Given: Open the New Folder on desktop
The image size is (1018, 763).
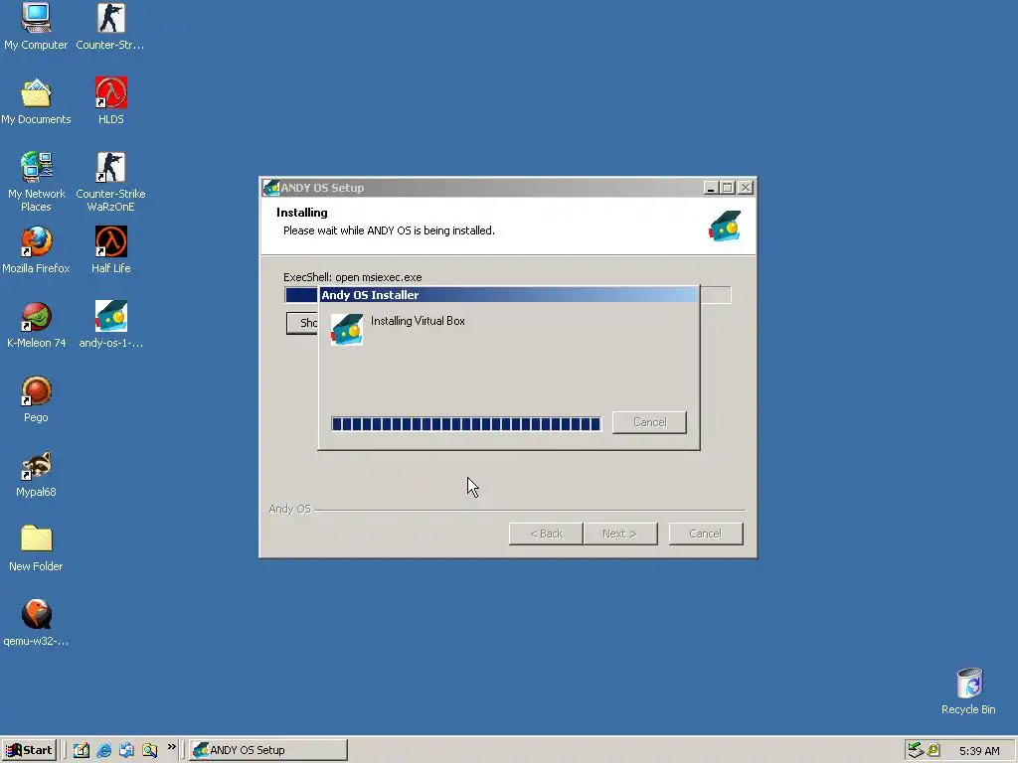Looking at the screenshot, I should [36, 548].
